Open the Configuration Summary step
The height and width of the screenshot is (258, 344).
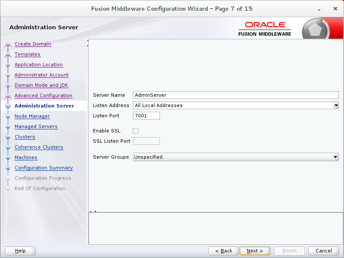point(44,168)
